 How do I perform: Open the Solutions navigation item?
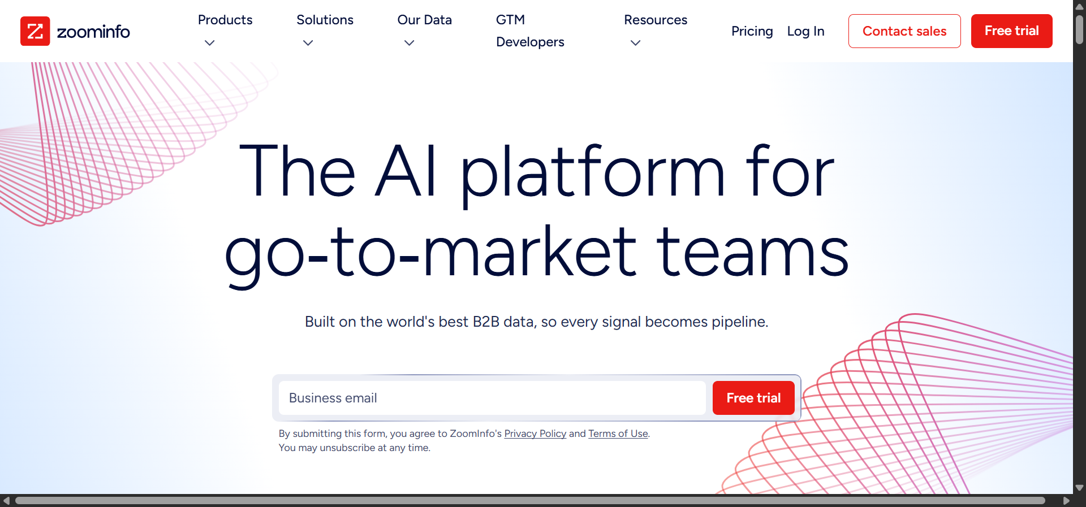325,20
